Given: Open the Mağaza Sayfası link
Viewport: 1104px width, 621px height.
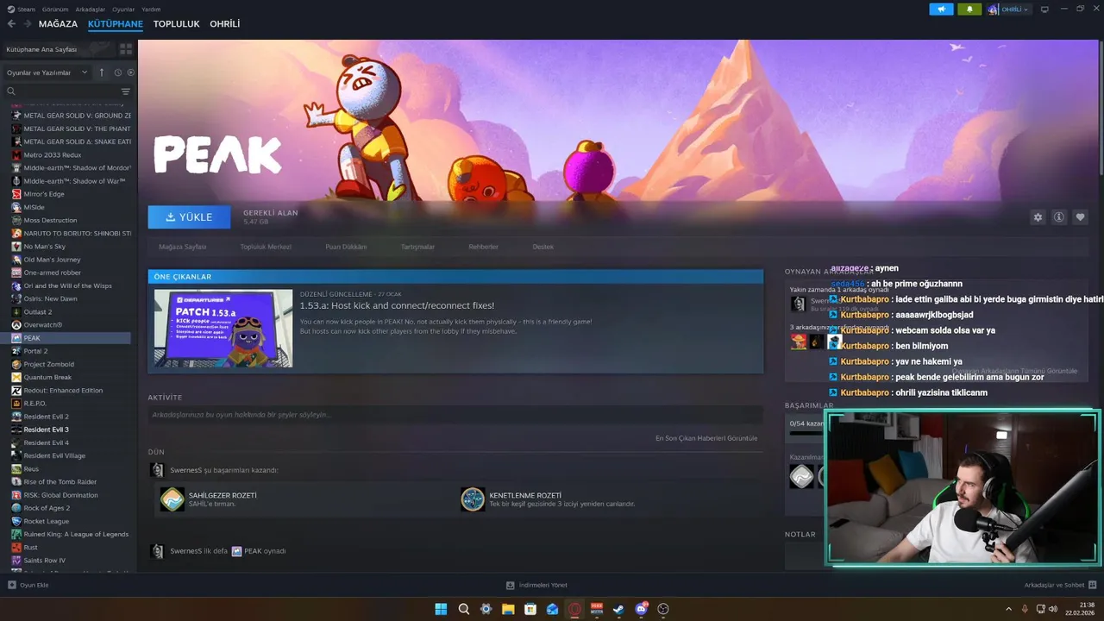Looking at the screenshot, I should pos(183,247).
